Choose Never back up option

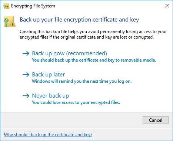pyautogui.click(x=50, y=96)
